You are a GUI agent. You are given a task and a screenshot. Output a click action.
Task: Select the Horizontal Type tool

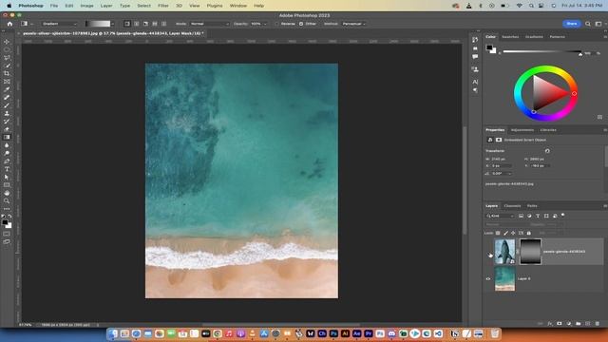[7, 169]
